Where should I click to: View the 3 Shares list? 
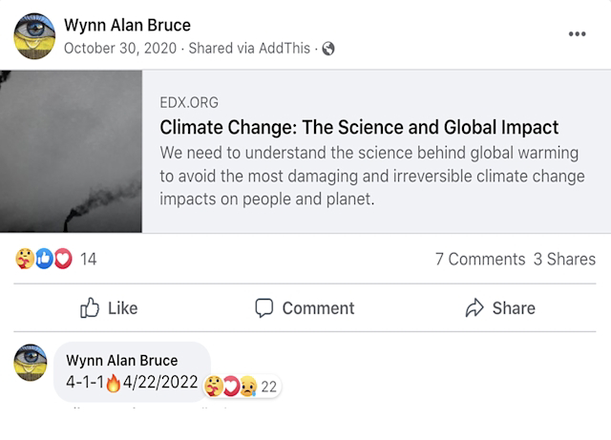(564, 259)
